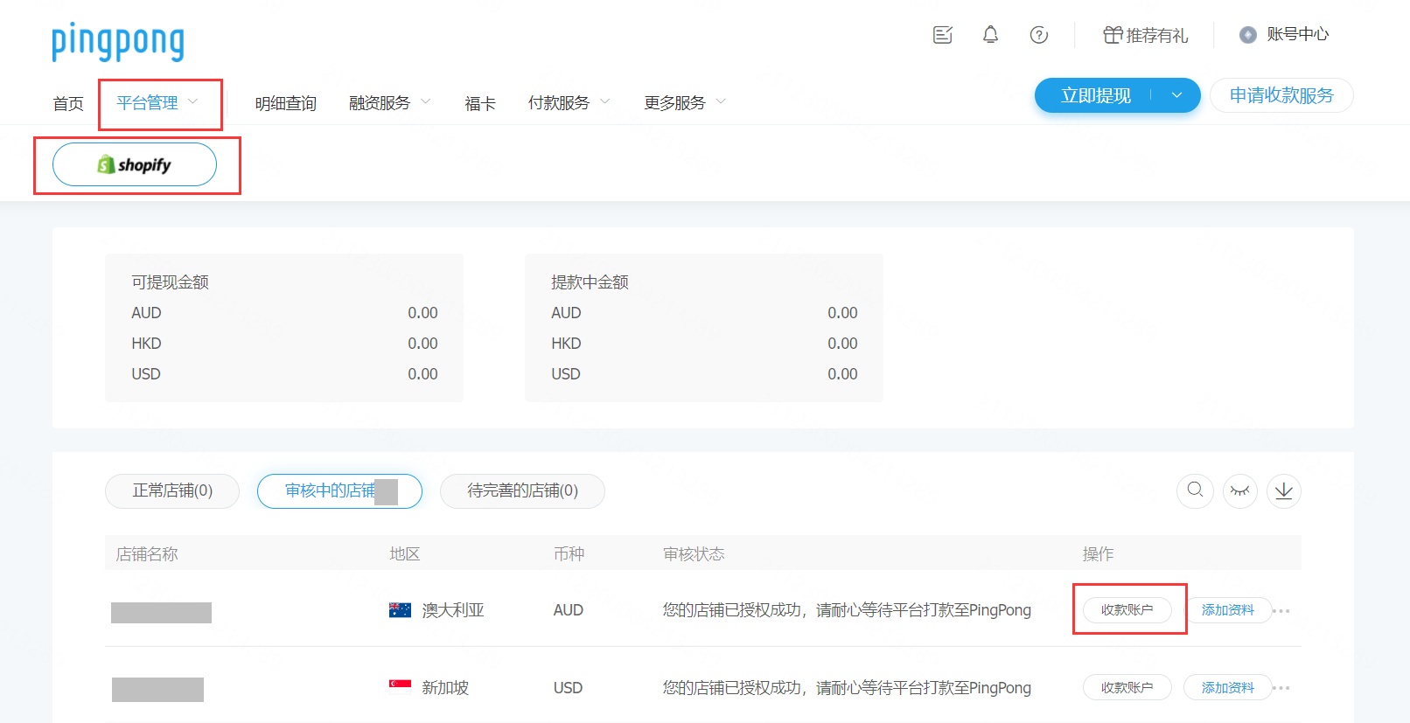1410x723 pixels.
Task: Click the 币种 column header
Action: click(x=569, y=554)
